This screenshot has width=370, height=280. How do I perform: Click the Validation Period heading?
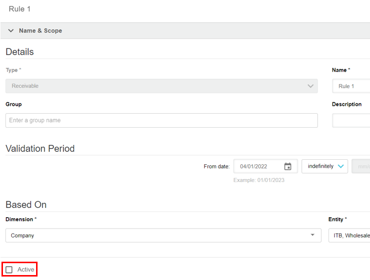tap(40, 148)
